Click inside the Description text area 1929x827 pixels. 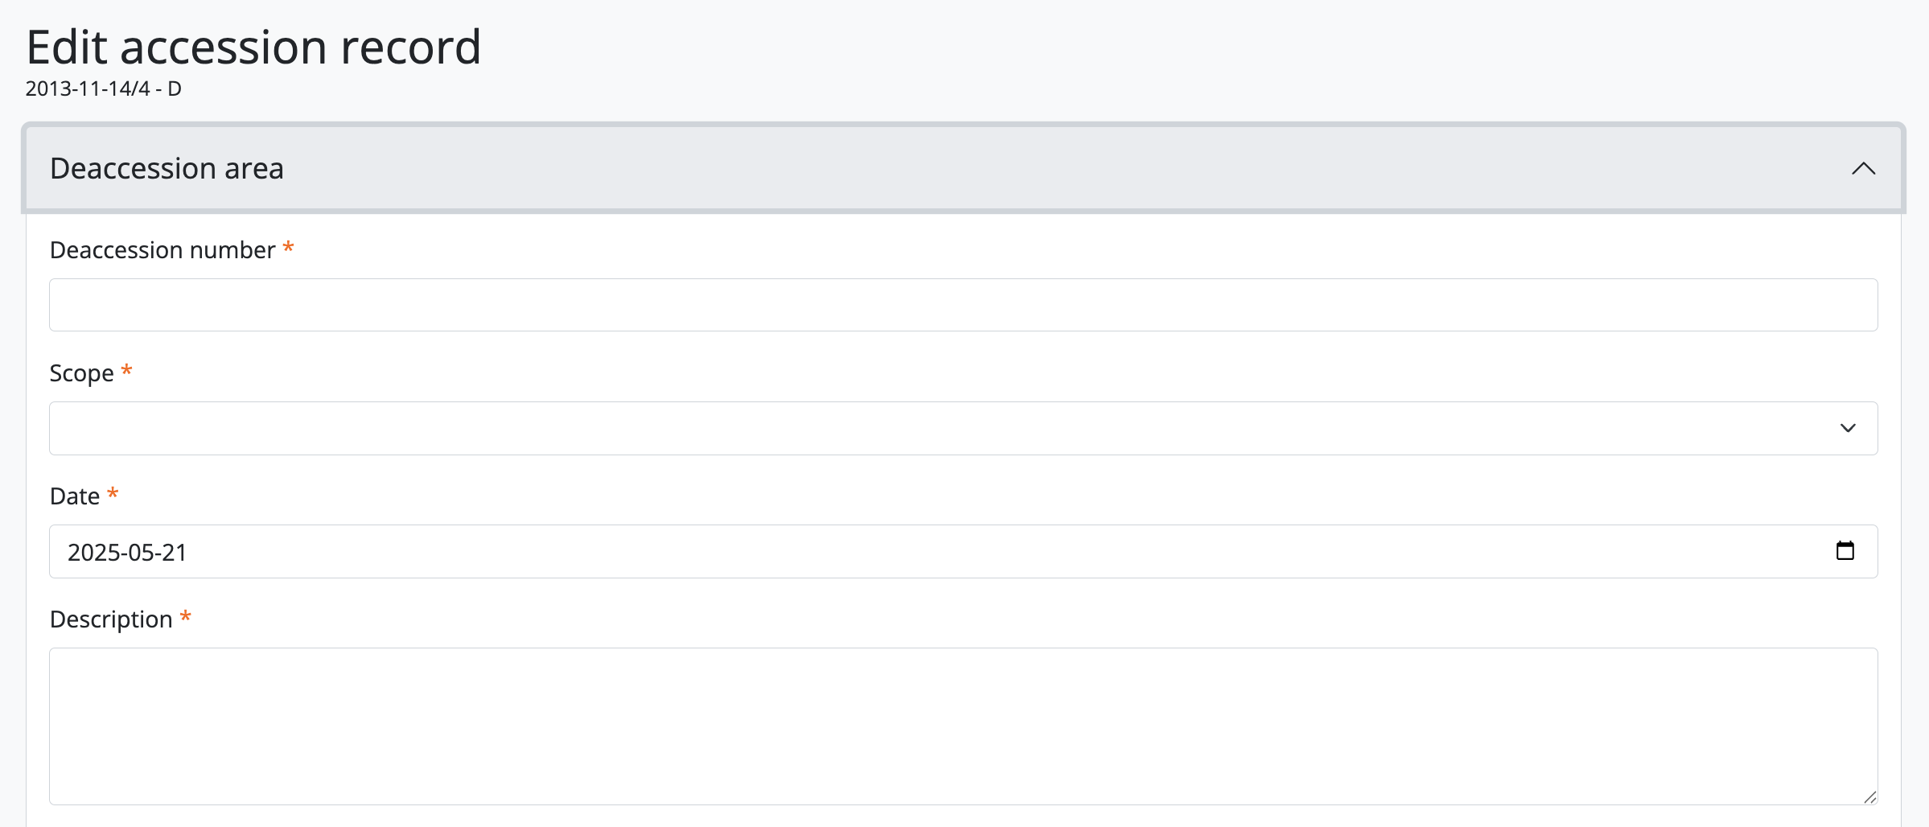point(963,726)
